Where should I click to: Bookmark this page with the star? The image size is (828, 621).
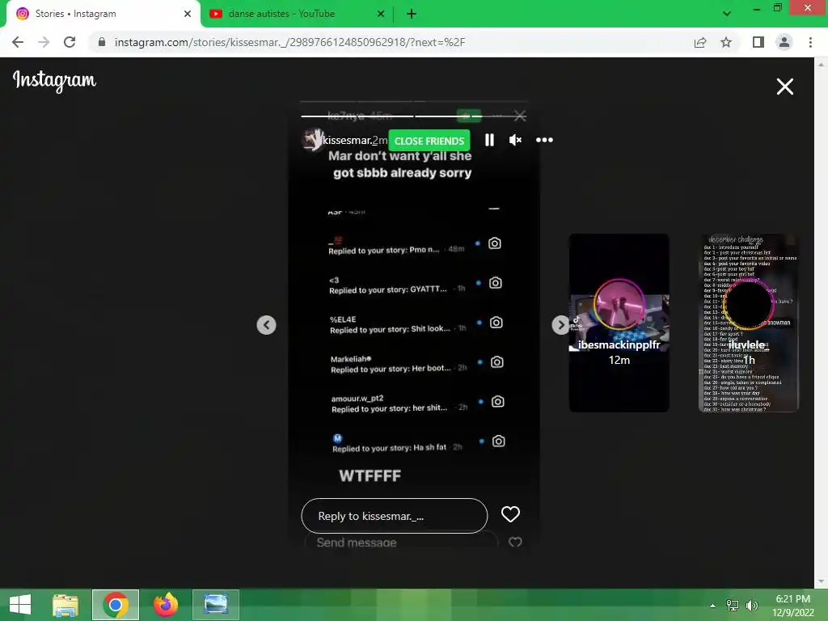coord(726,42)
